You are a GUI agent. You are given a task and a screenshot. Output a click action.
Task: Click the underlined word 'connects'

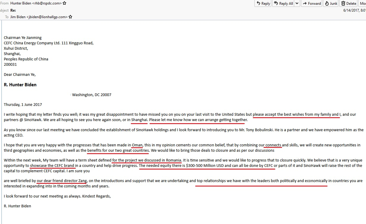click(273, 145)
